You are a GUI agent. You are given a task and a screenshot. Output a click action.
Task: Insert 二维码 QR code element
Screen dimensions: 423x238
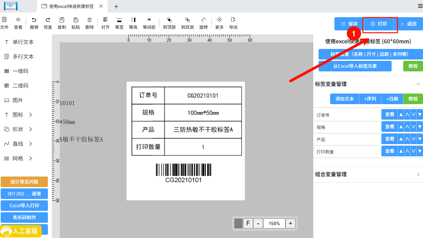pyautogui.click(x=16, y=86)
